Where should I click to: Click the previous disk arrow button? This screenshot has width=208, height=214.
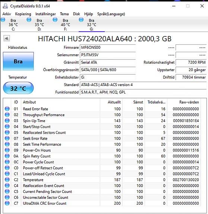point(7,38)
